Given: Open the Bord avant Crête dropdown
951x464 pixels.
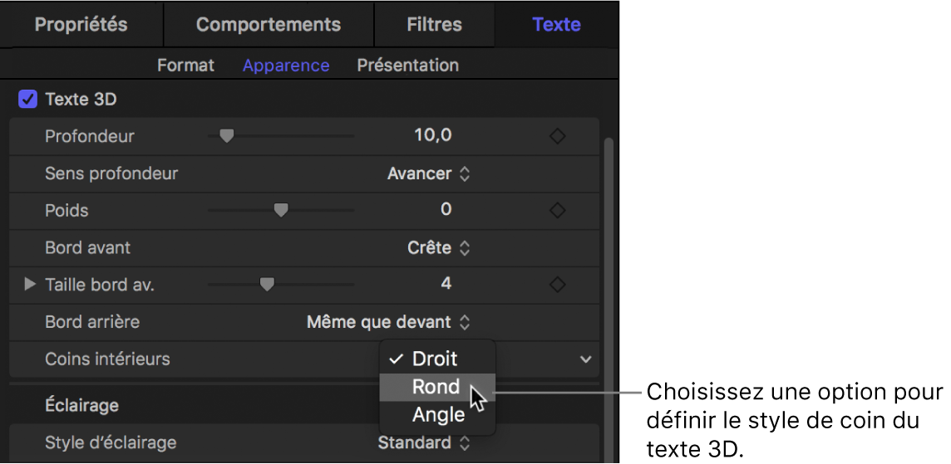Looking at the screenshot, I should tap(440, 247).
